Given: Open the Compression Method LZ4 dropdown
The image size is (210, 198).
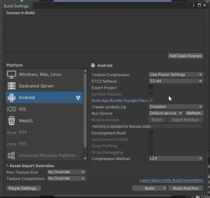Looking at the screenshot, I should [x=176, y=158].
